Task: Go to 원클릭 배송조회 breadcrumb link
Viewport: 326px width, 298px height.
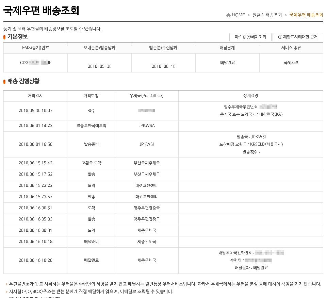Action: [267, 15]
